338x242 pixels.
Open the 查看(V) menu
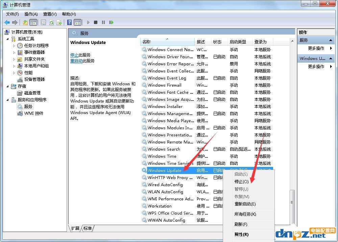[x=50, y=14]
